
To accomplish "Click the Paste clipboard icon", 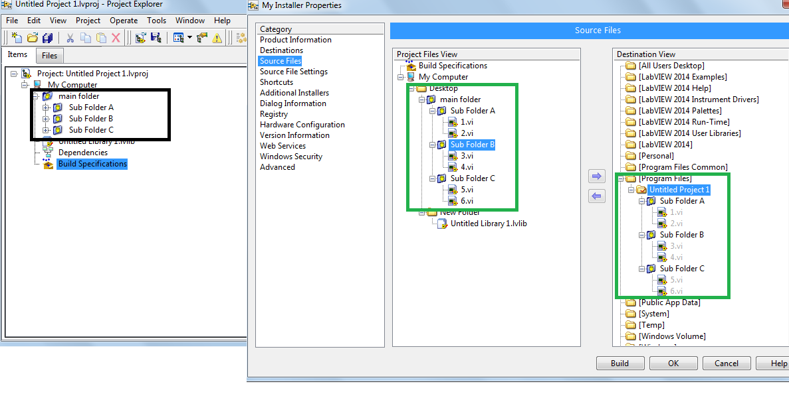I will click(101, 38).
